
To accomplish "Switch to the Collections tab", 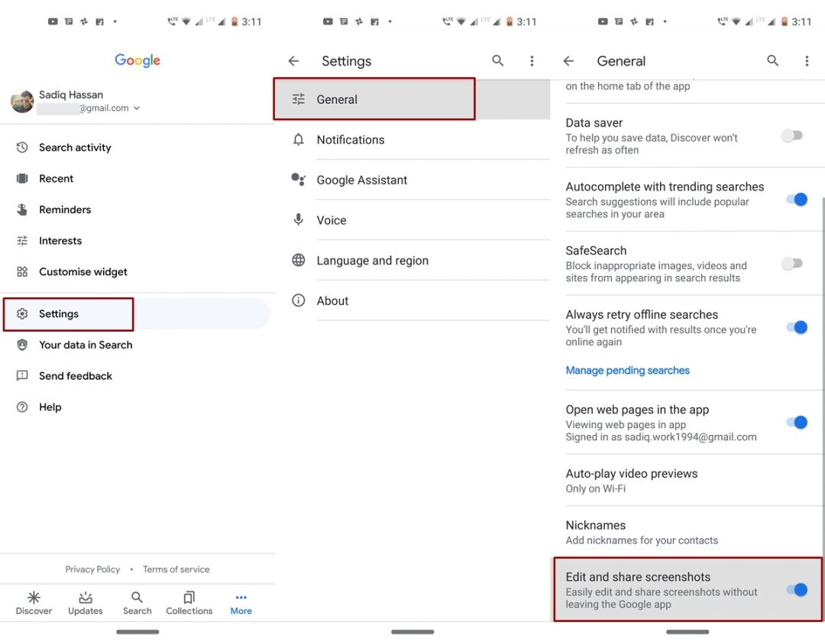I will [189, 603].
